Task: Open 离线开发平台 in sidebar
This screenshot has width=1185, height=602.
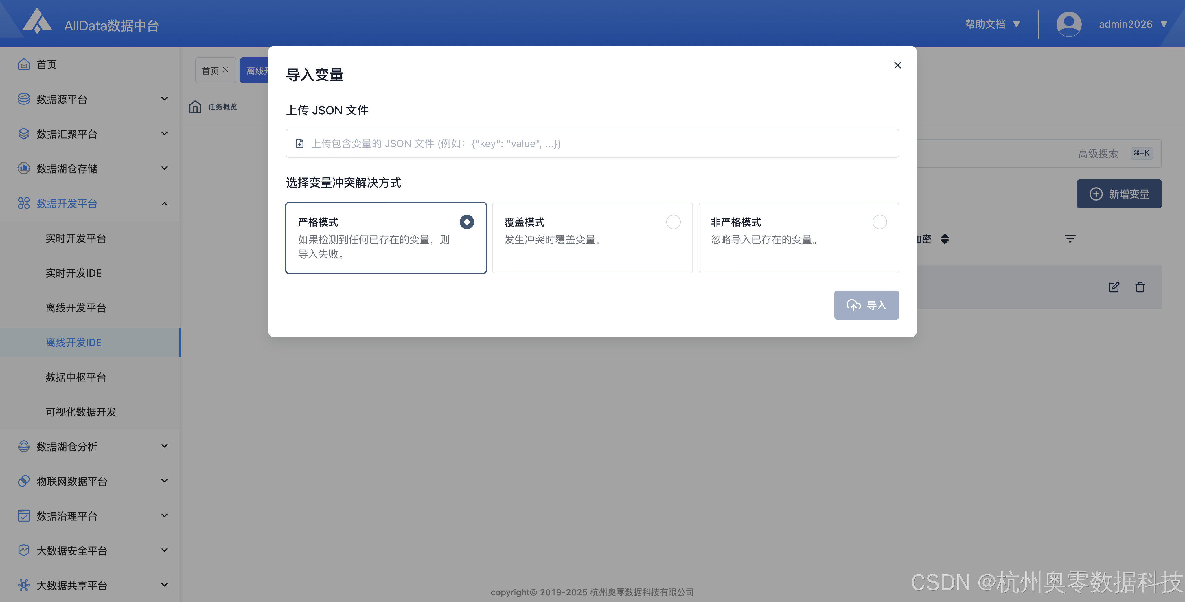Action: [x=76, y=308]
